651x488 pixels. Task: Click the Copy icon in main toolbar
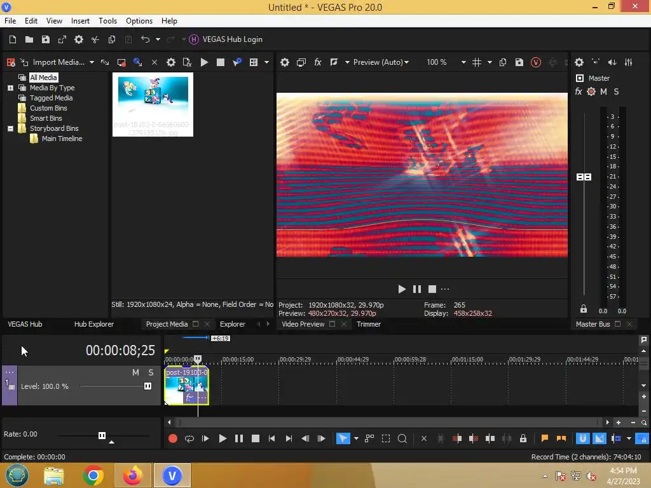(112, 39)
